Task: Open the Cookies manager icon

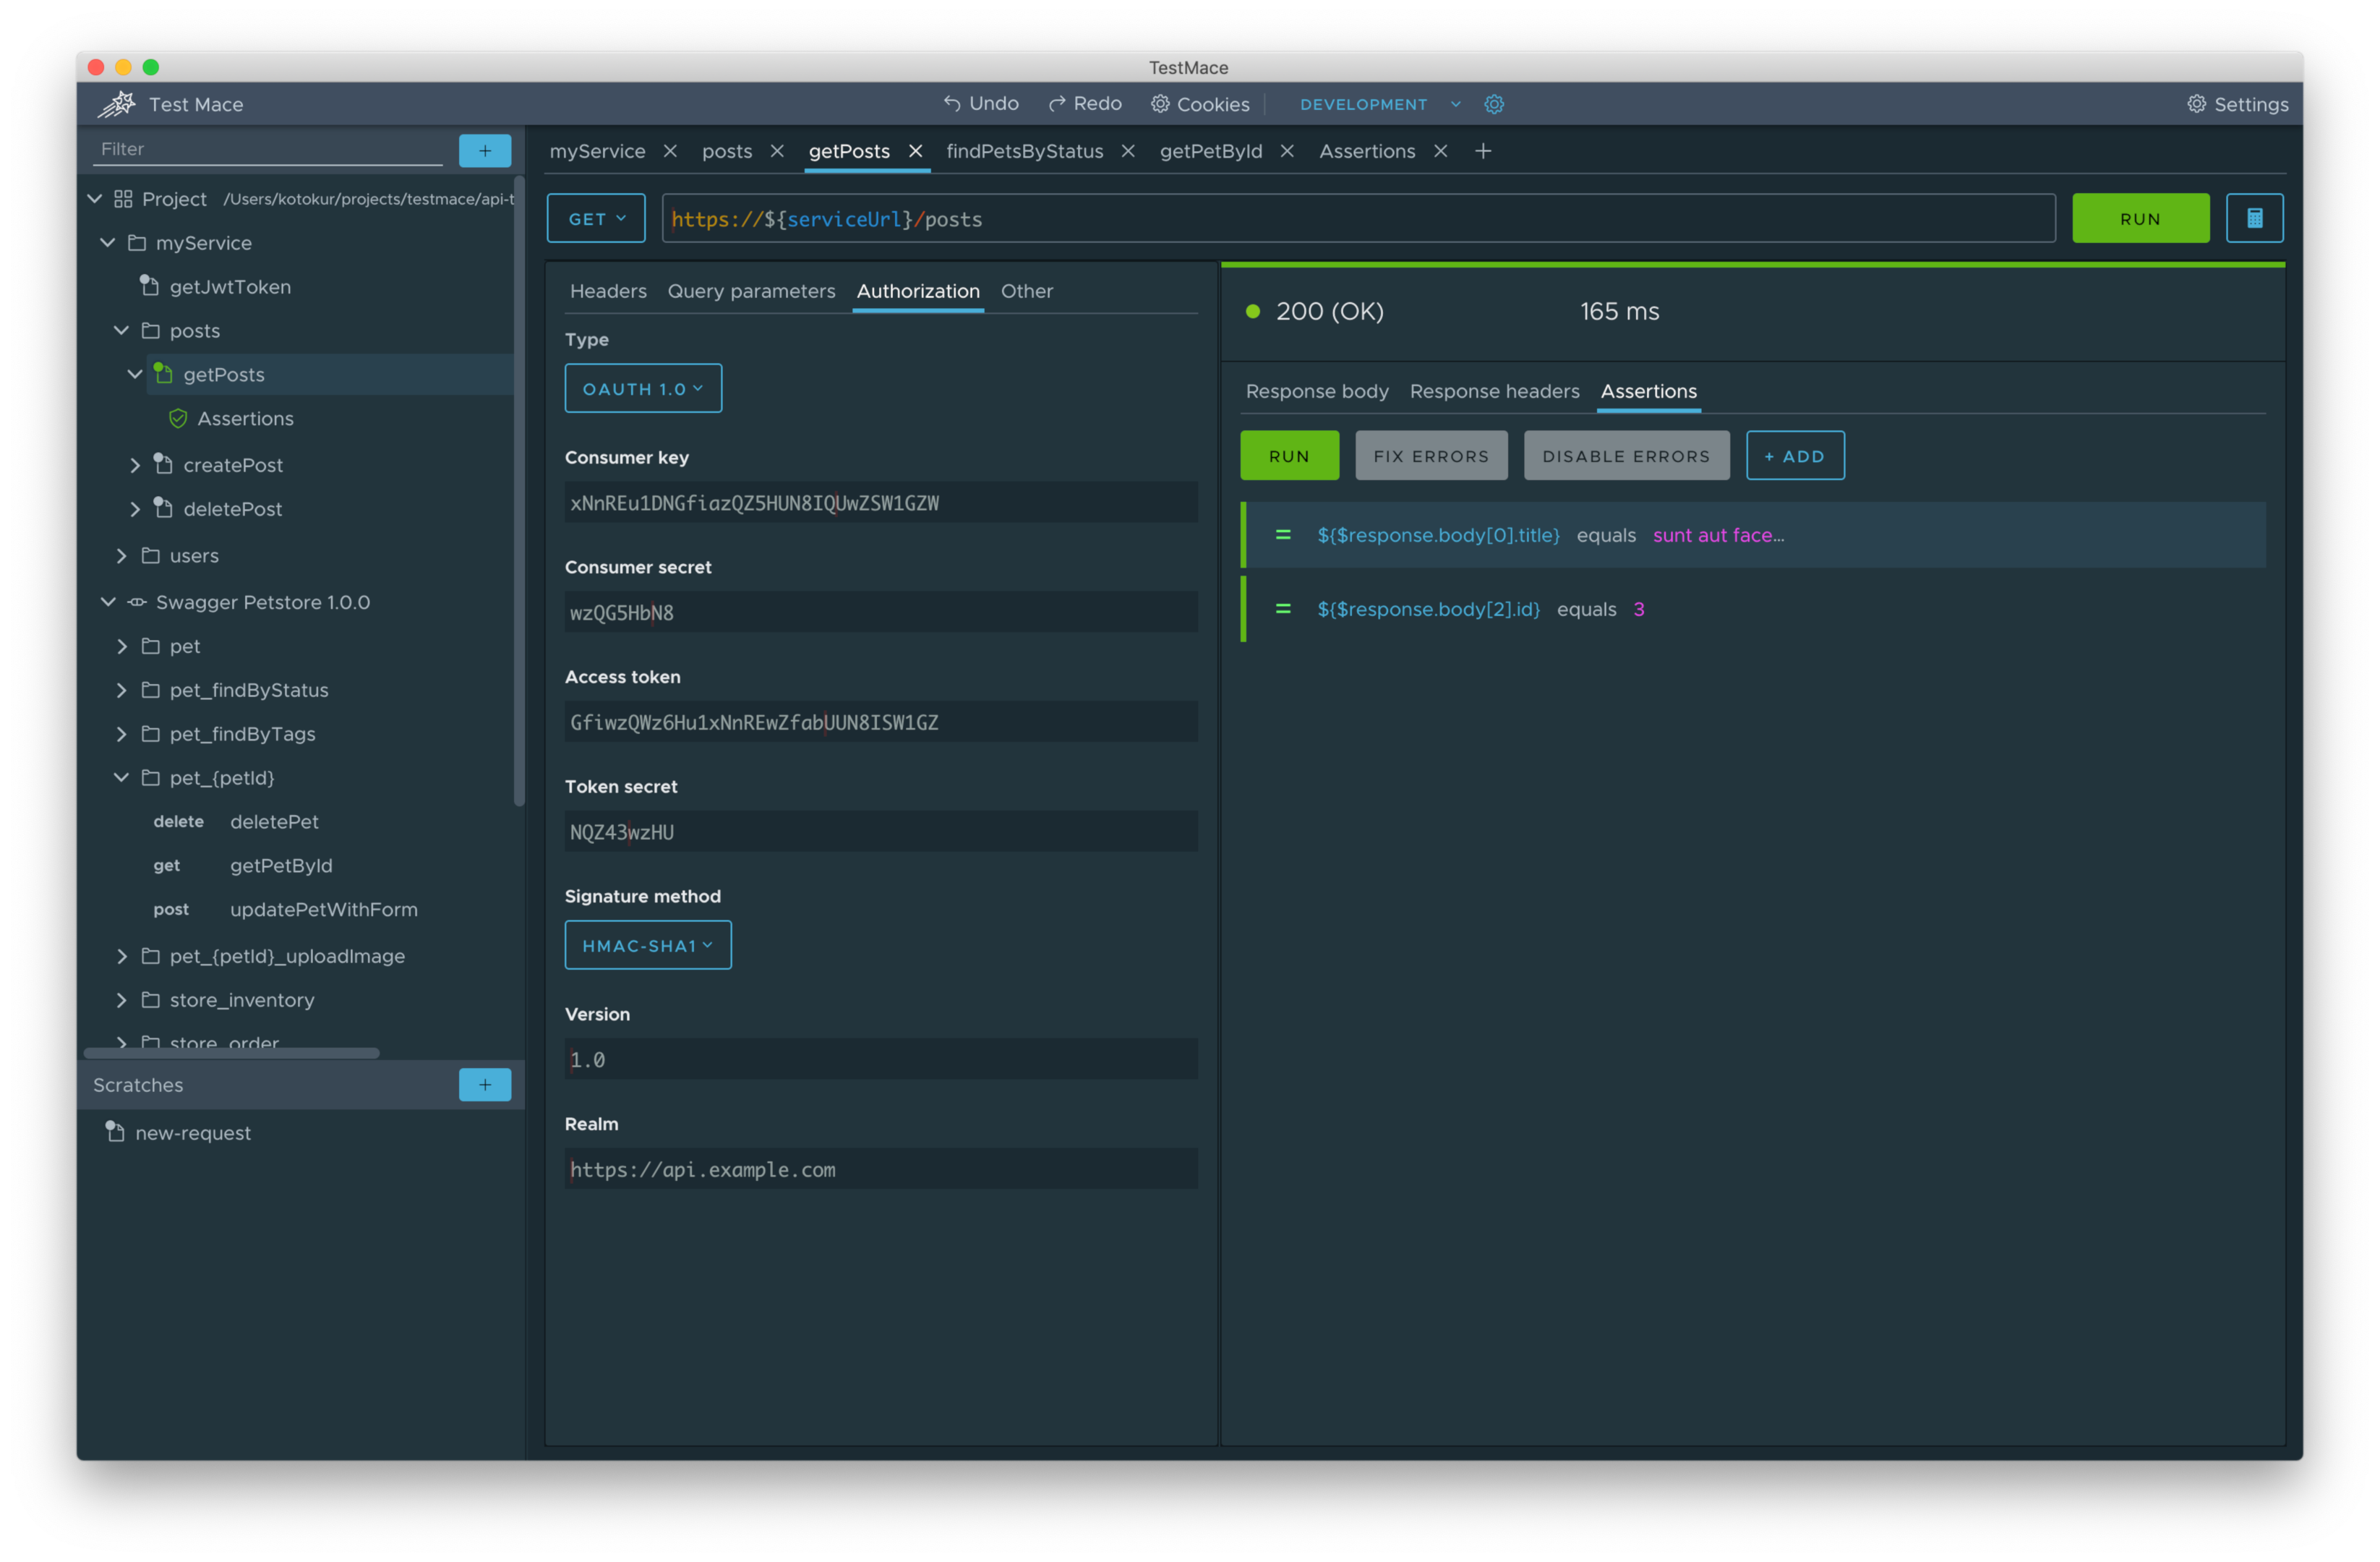Action: 1160,103
